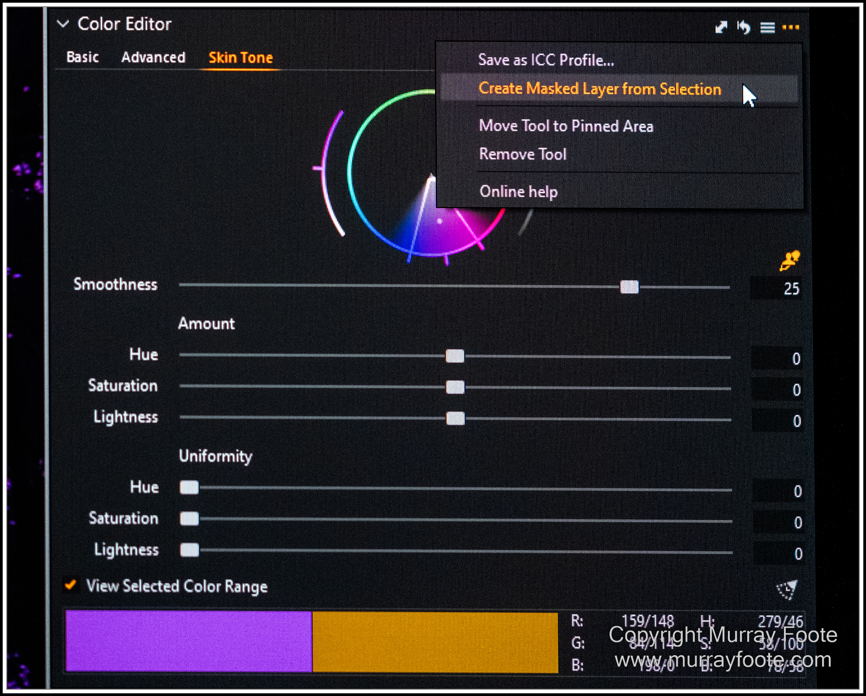
Task: Collapse the Color Editor panel chevron
Action: tap(63, 24)
